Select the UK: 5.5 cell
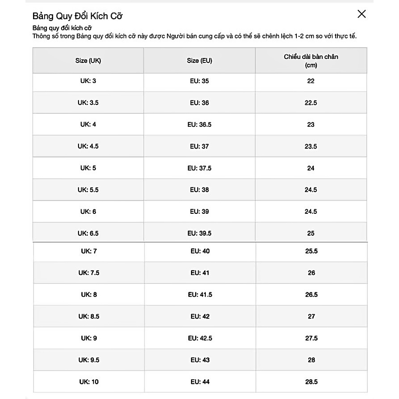 pyautogui.click(x=88, y=190)
